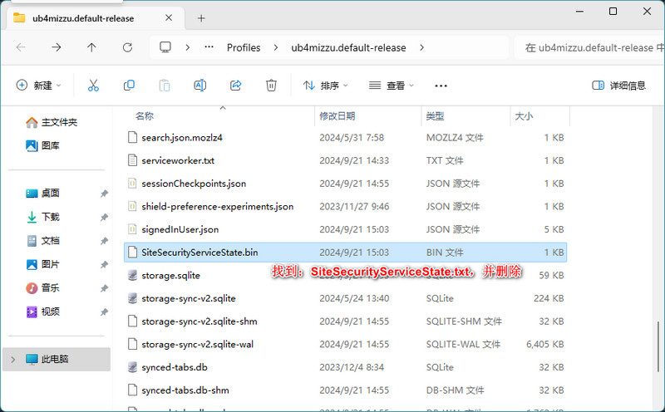
Task: Click the Paste clipboard icon
Action: tap(165, 86)
